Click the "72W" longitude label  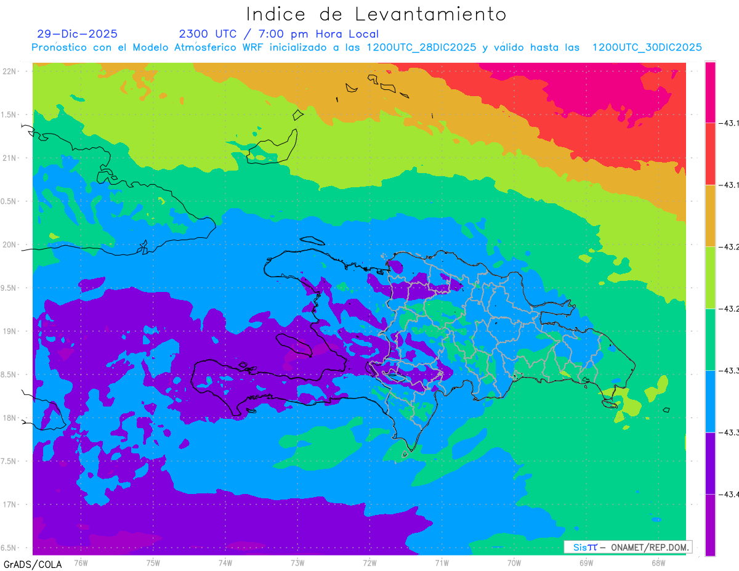(x=369, y=563)
